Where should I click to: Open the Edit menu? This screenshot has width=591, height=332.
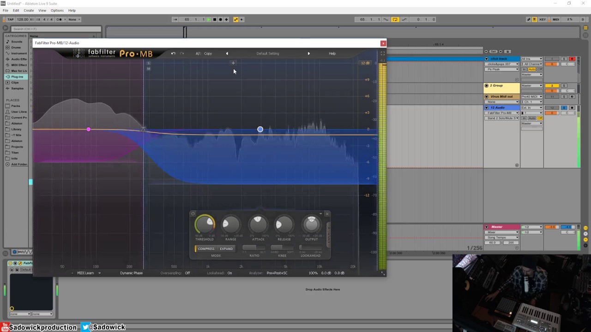point(16,10)
